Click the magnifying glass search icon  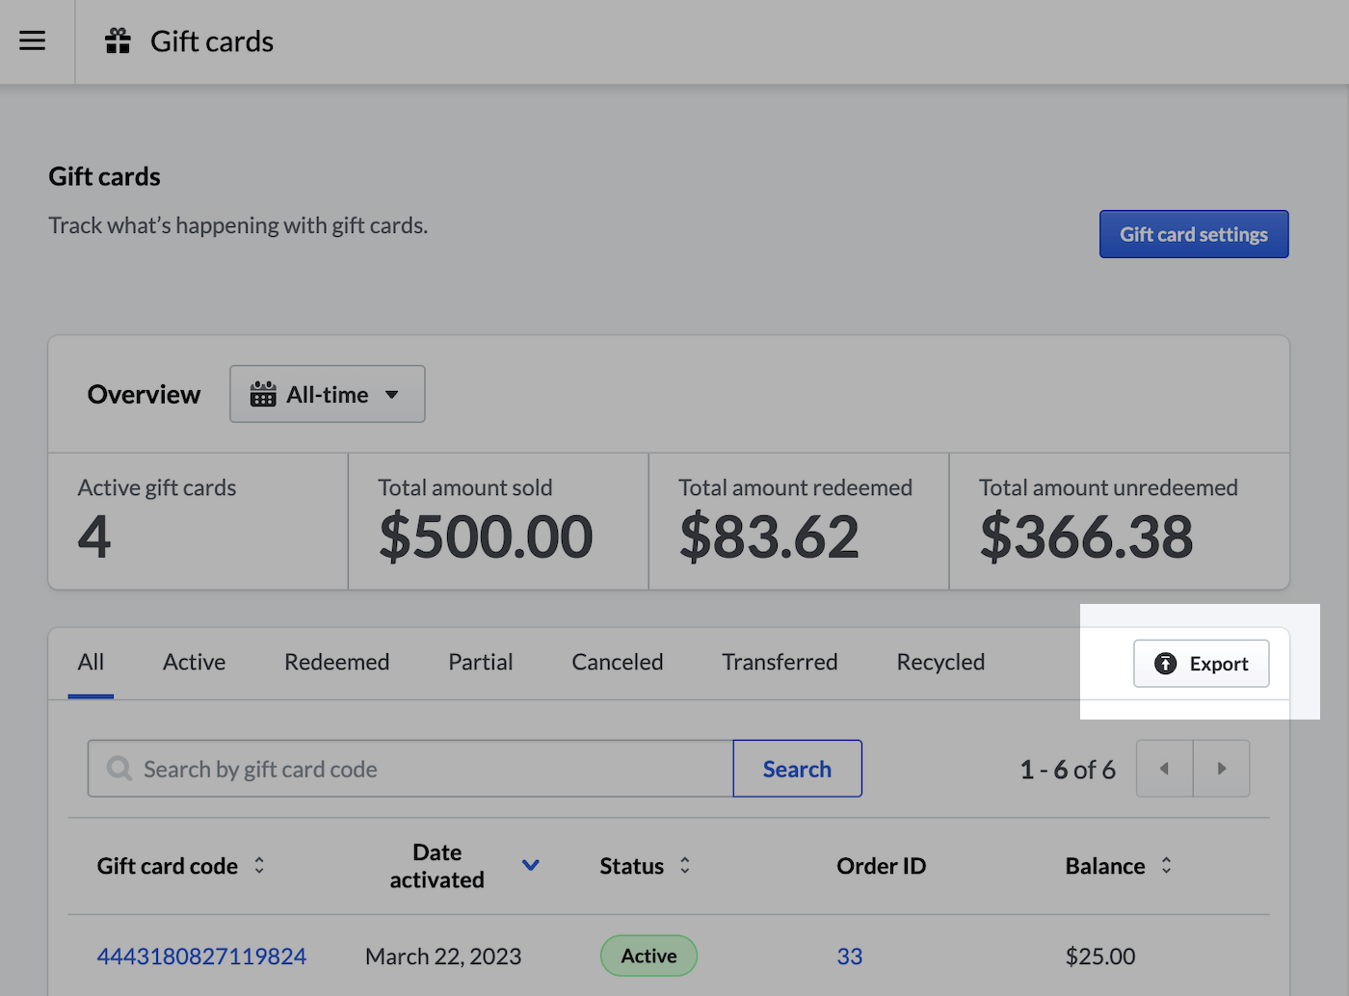point(119,769)
